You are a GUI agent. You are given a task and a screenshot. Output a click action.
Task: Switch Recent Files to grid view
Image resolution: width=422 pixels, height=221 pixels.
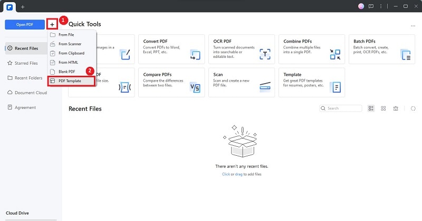click(x=383, y=108)
